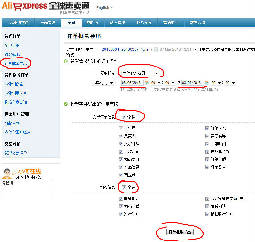Click the 请提问 question text box

pos(27,188)
